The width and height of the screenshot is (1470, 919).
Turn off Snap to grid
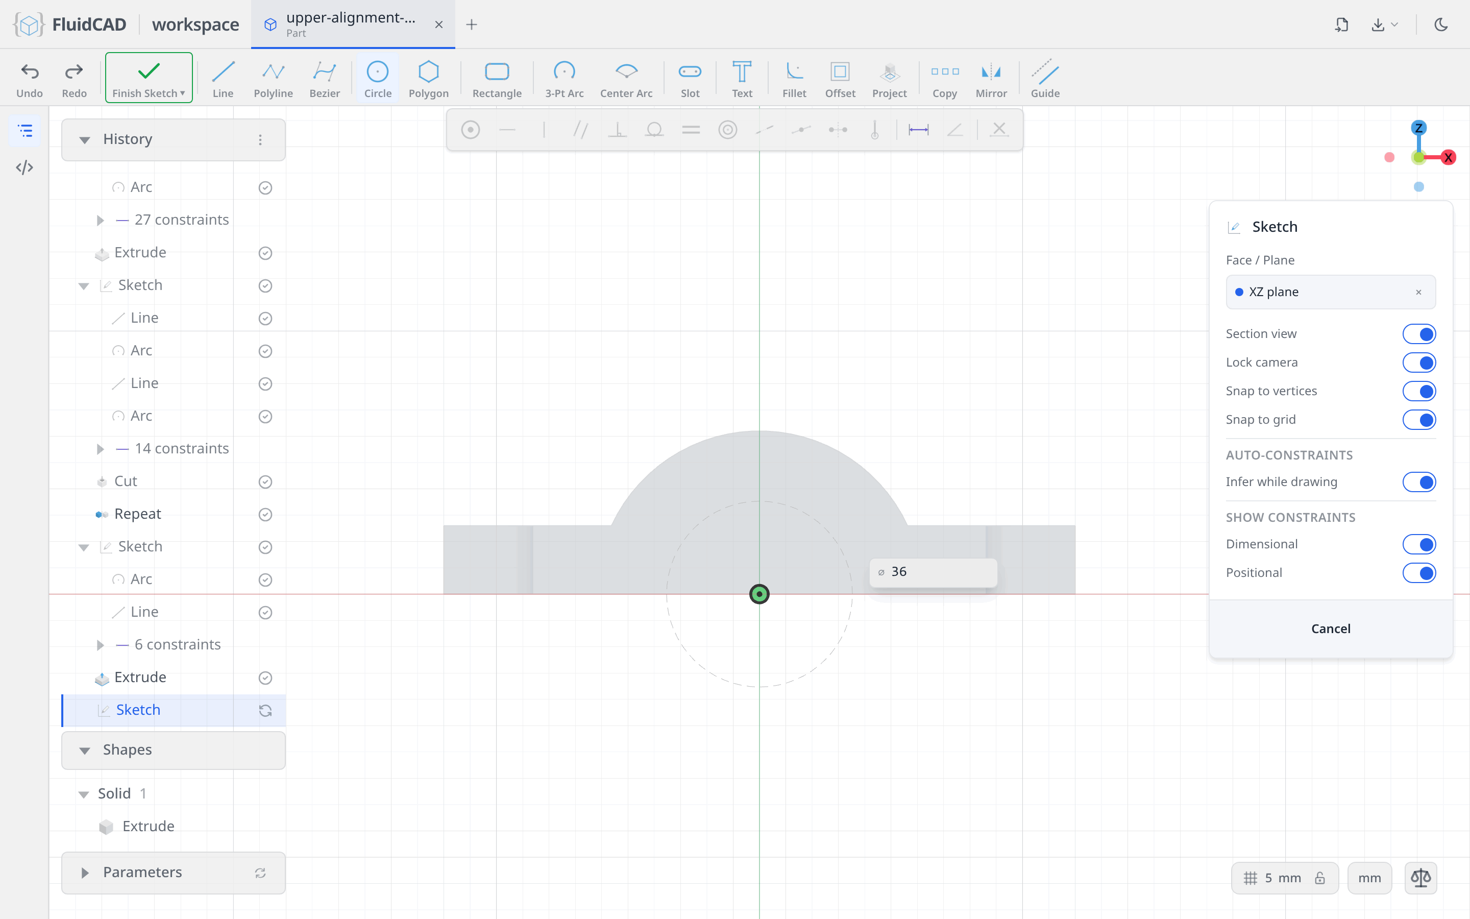[x=1418, y=419]
